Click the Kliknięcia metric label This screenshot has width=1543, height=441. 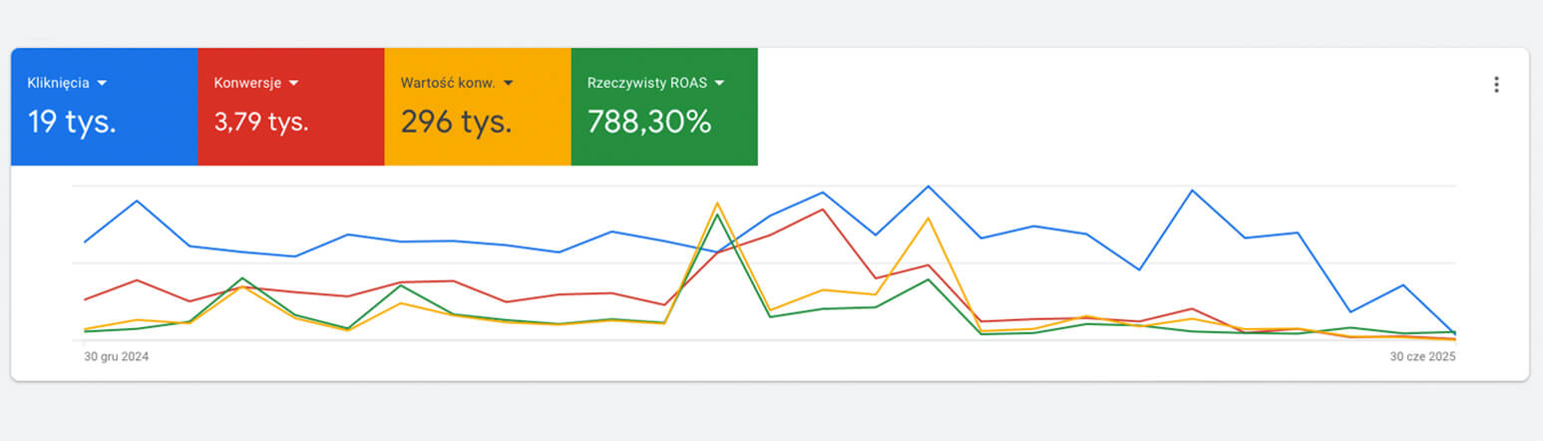[58, 83]
